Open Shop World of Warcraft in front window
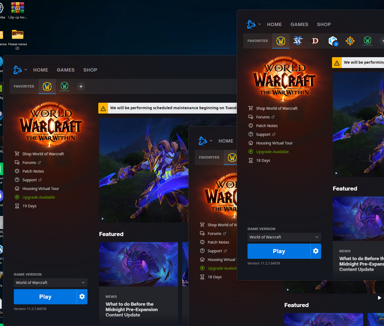The image size is (384, 326). tap(273, 108)
